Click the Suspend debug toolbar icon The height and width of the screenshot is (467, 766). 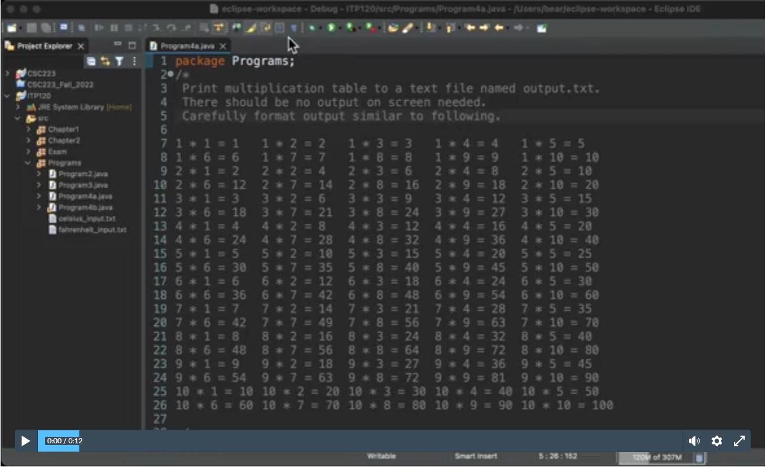point(113,28)
